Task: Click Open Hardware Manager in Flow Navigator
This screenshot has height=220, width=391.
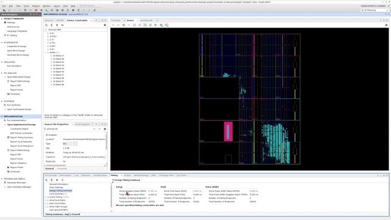Action: (x=19, y=187)
